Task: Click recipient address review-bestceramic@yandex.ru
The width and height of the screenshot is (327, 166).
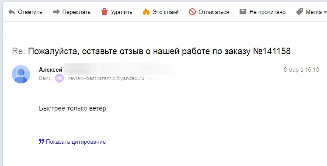Action: coord(106,79)
